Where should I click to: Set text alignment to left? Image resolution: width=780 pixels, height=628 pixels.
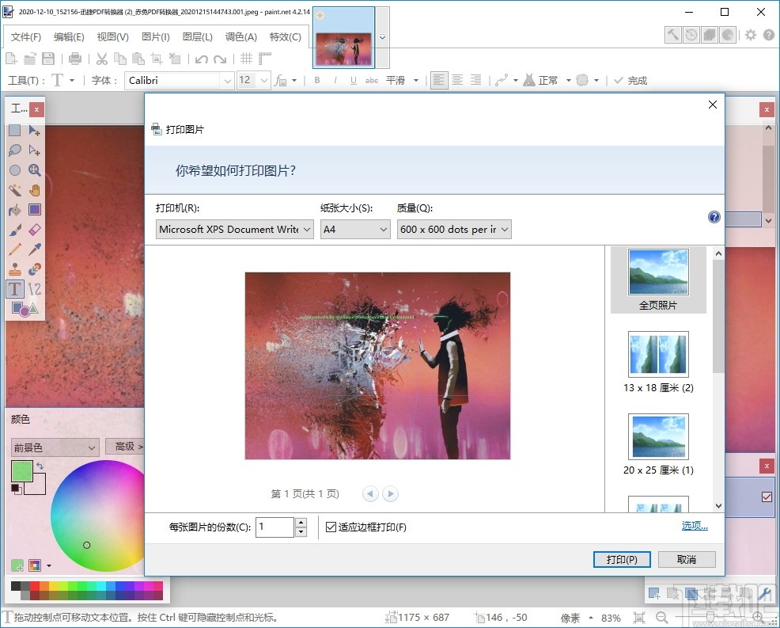click(439, 80)
